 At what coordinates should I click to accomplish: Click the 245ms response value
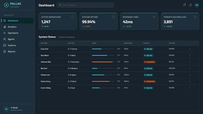click(126, 75)
